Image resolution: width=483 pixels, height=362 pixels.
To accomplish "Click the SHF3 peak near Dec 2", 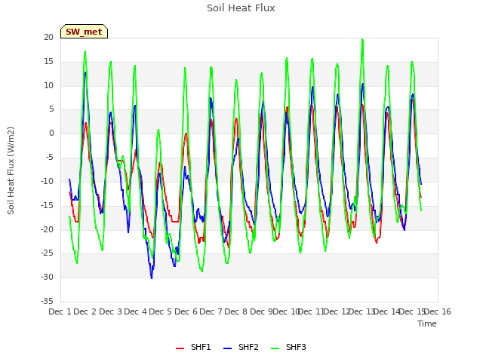I will tap(85, 51).
